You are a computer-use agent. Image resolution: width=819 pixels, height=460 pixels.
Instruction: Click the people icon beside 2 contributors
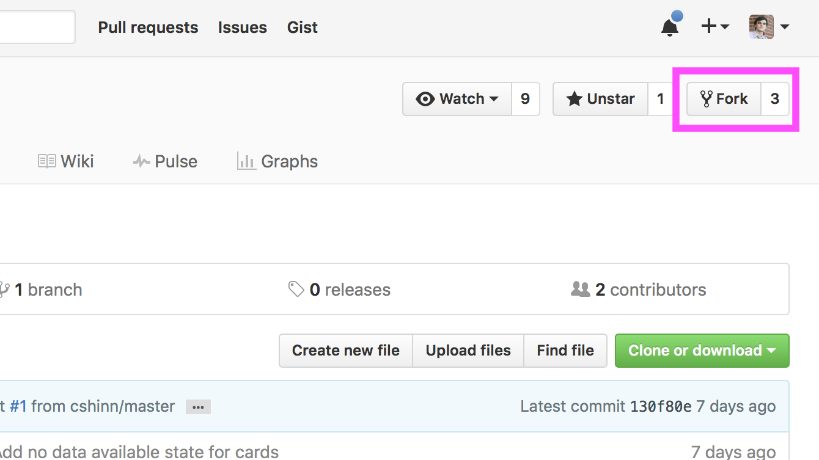click(581, 289)
